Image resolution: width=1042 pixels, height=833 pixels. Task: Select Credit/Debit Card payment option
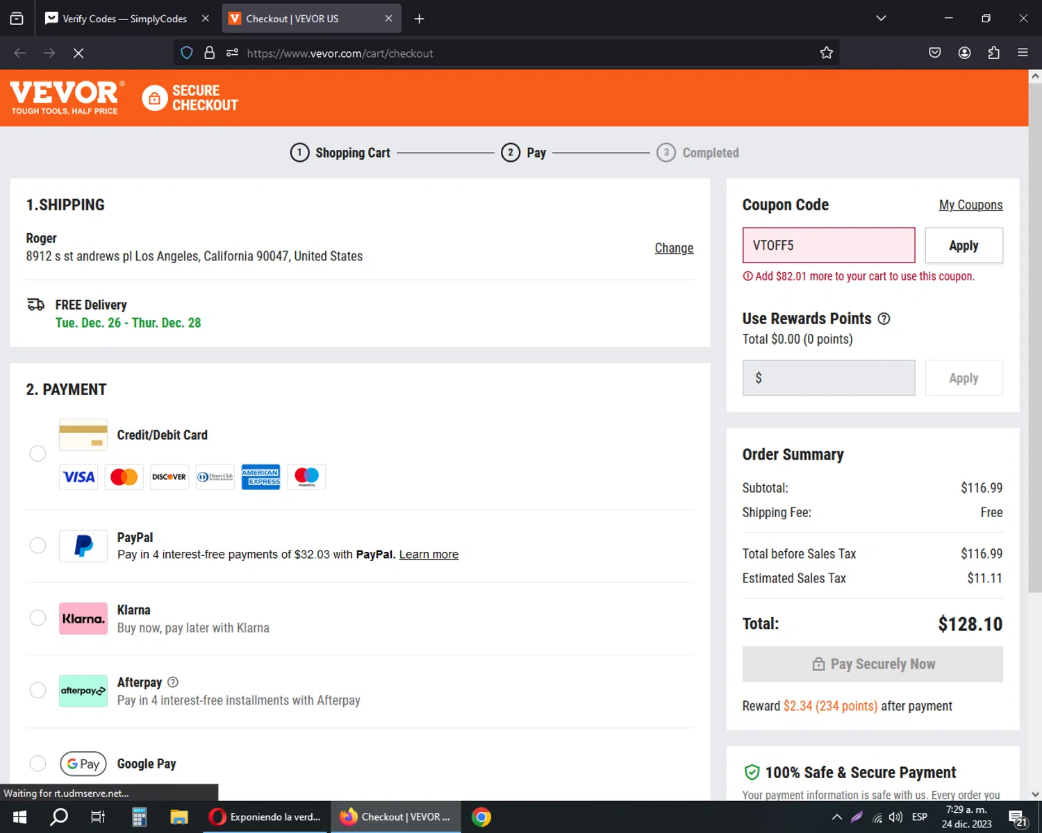click(x=38, y=453)
